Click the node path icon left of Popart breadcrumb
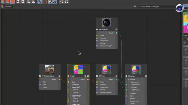The height and width of the screenshot is (105, 188). 2,6
